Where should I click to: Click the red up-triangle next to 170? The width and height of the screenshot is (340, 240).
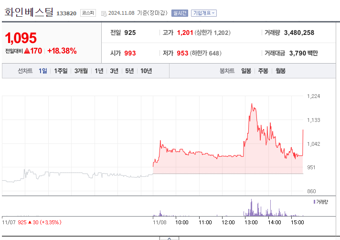tap(27, 51)
